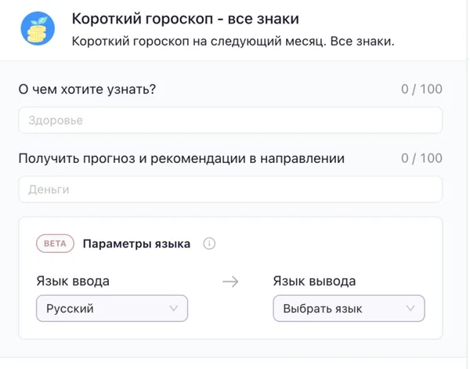Click the character counter above the Здоровье field
Image resolution: width=470 pixels, height=369 pixels.
point(421,89)
